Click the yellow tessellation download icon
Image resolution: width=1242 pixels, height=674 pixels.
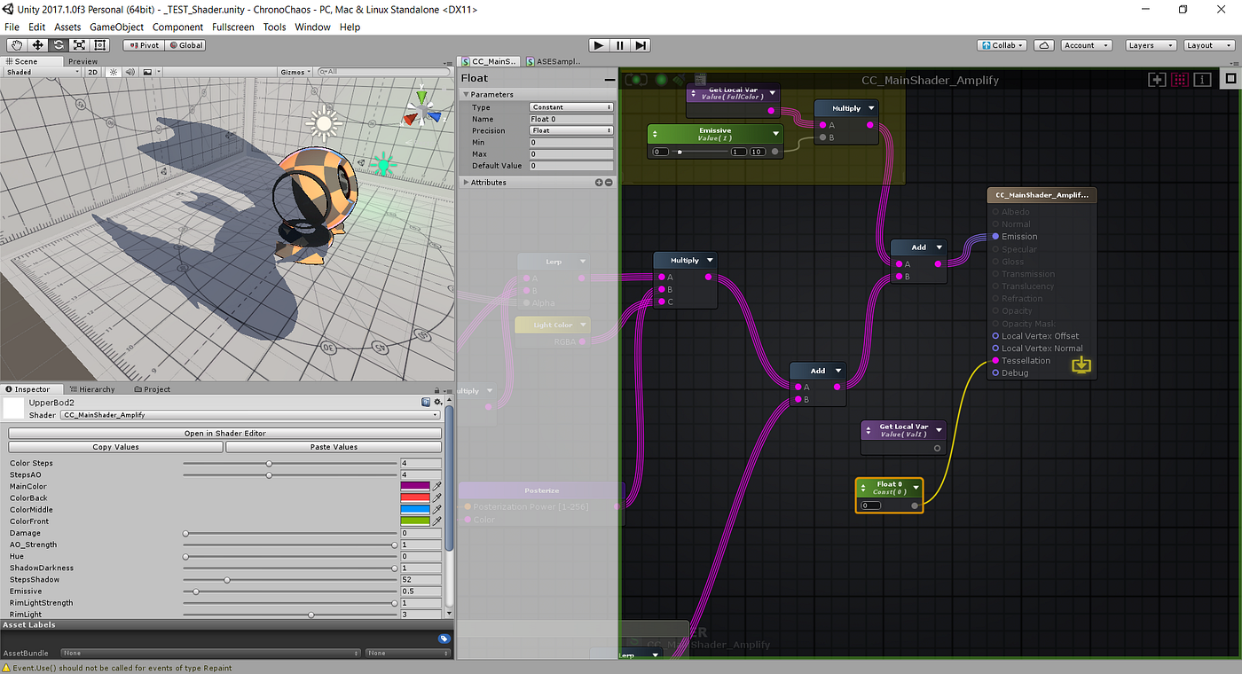[1081, 364]
